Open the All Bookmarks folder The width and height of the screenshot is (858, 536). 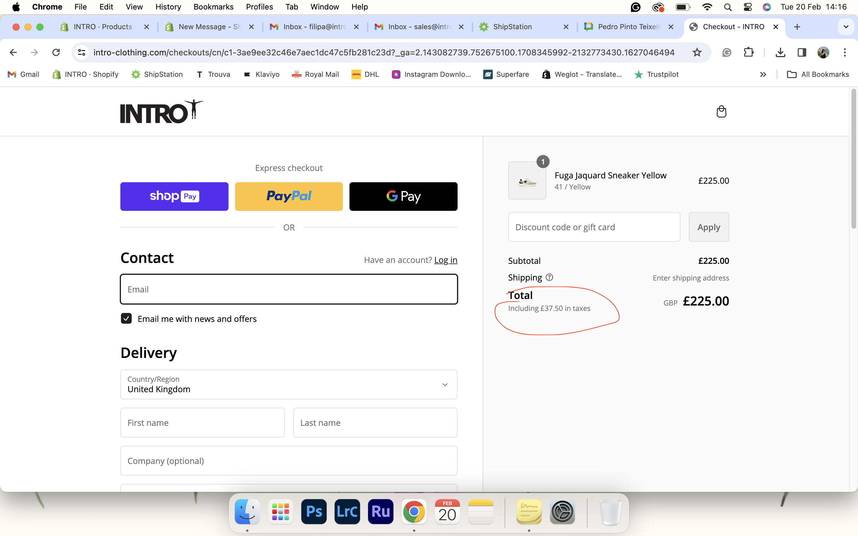click(x=817, y=74)
